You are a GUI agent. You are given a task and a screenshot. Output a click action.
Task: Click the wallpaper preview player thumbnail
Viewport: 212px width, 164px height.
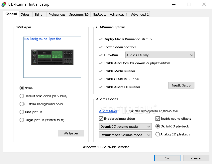[52, 57]
